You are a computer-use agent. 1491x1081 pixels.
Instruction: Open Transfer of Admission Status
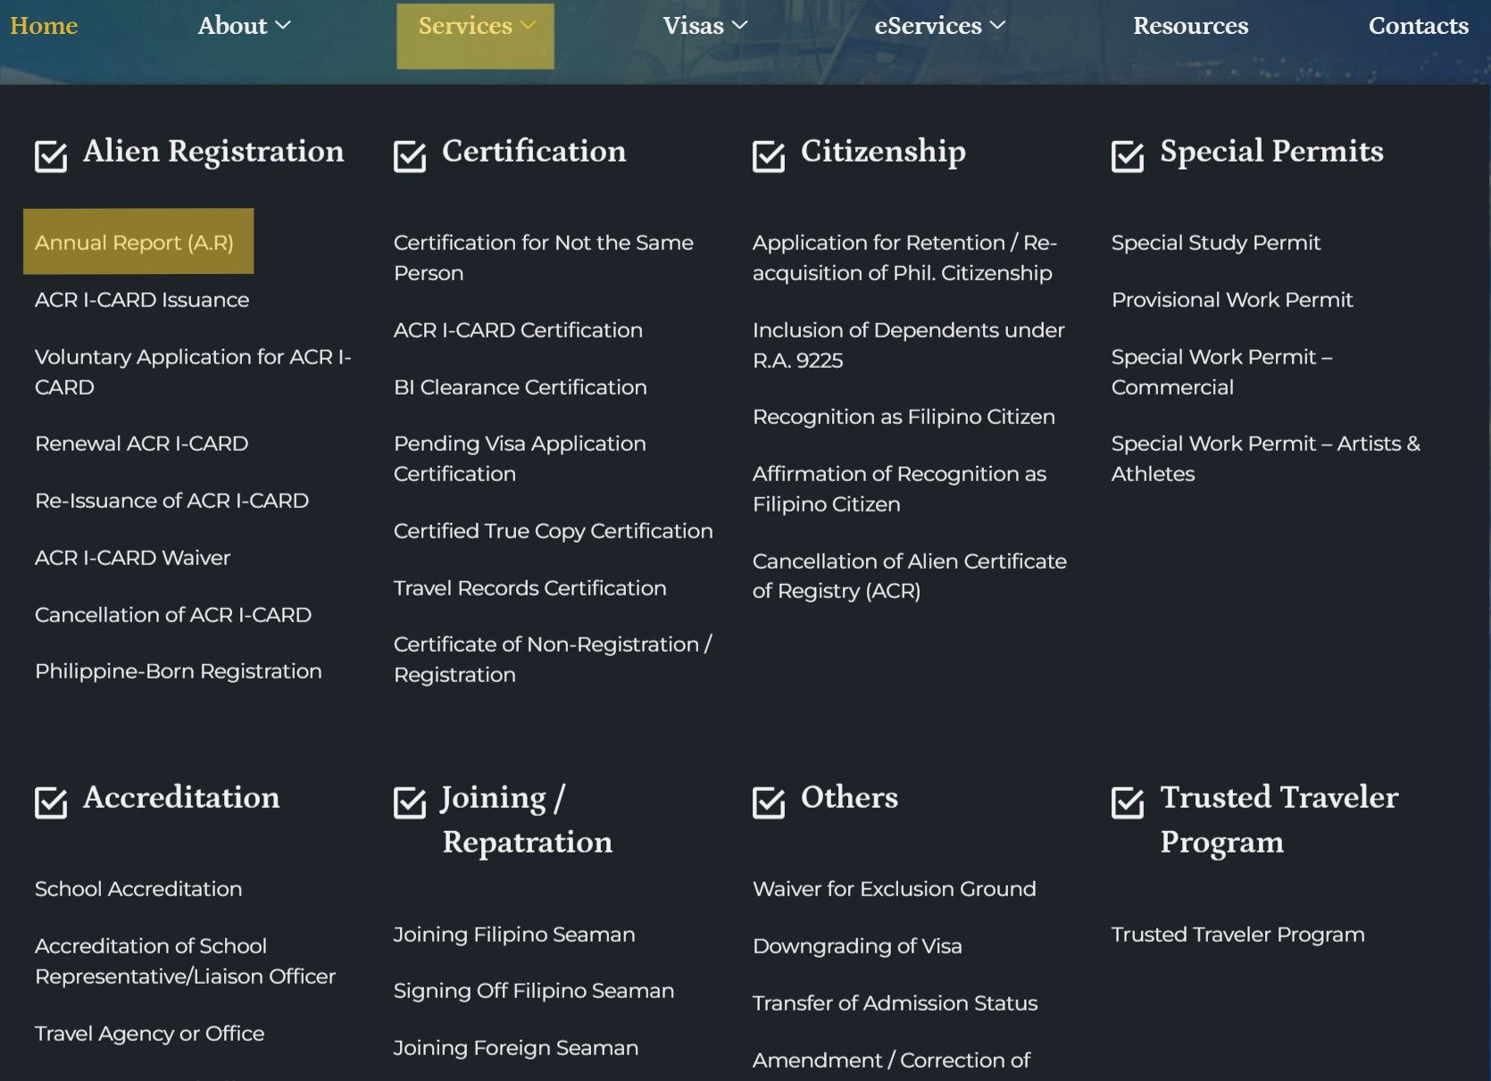pos(895,1003)
